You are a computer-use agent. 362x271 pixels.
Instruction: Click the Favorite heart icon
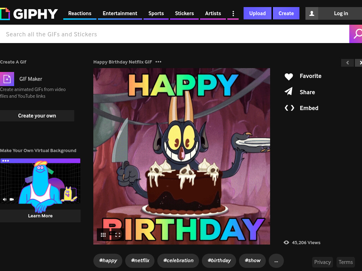click(288, 76)
